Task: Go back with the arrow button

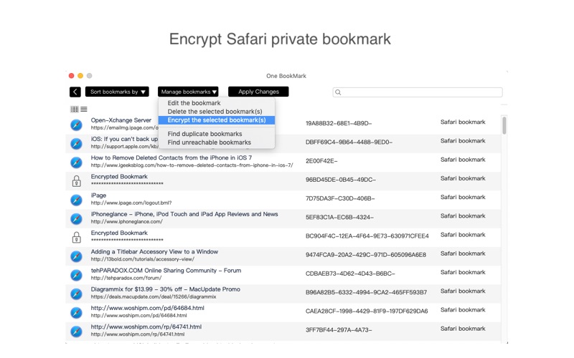Action: [75, 92]
